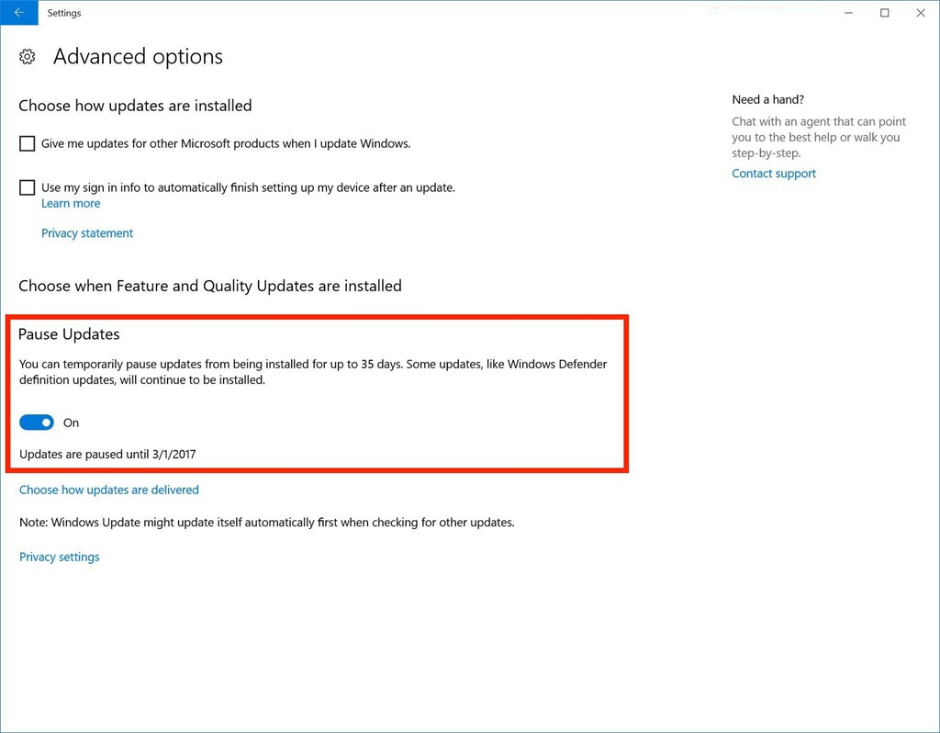Click 'Updates are paused until 3/1/2017' text
The height and width of the screenshot is (733, 940).
pos(108,454)
